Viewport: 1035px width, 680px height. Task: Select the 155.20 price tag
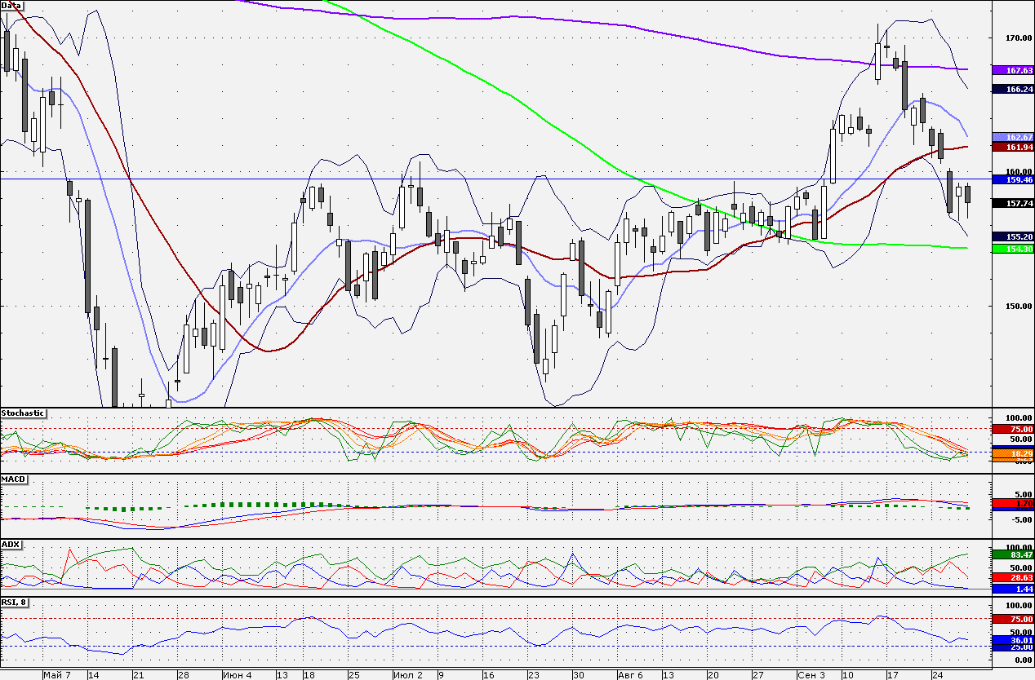point(1013,236)
